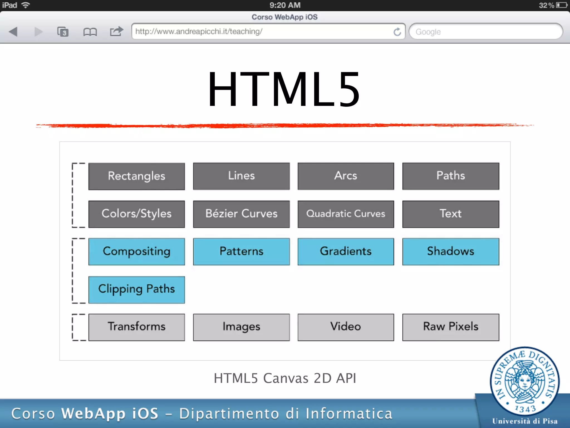Select the blue Shadows box

[x=451, y=252]
